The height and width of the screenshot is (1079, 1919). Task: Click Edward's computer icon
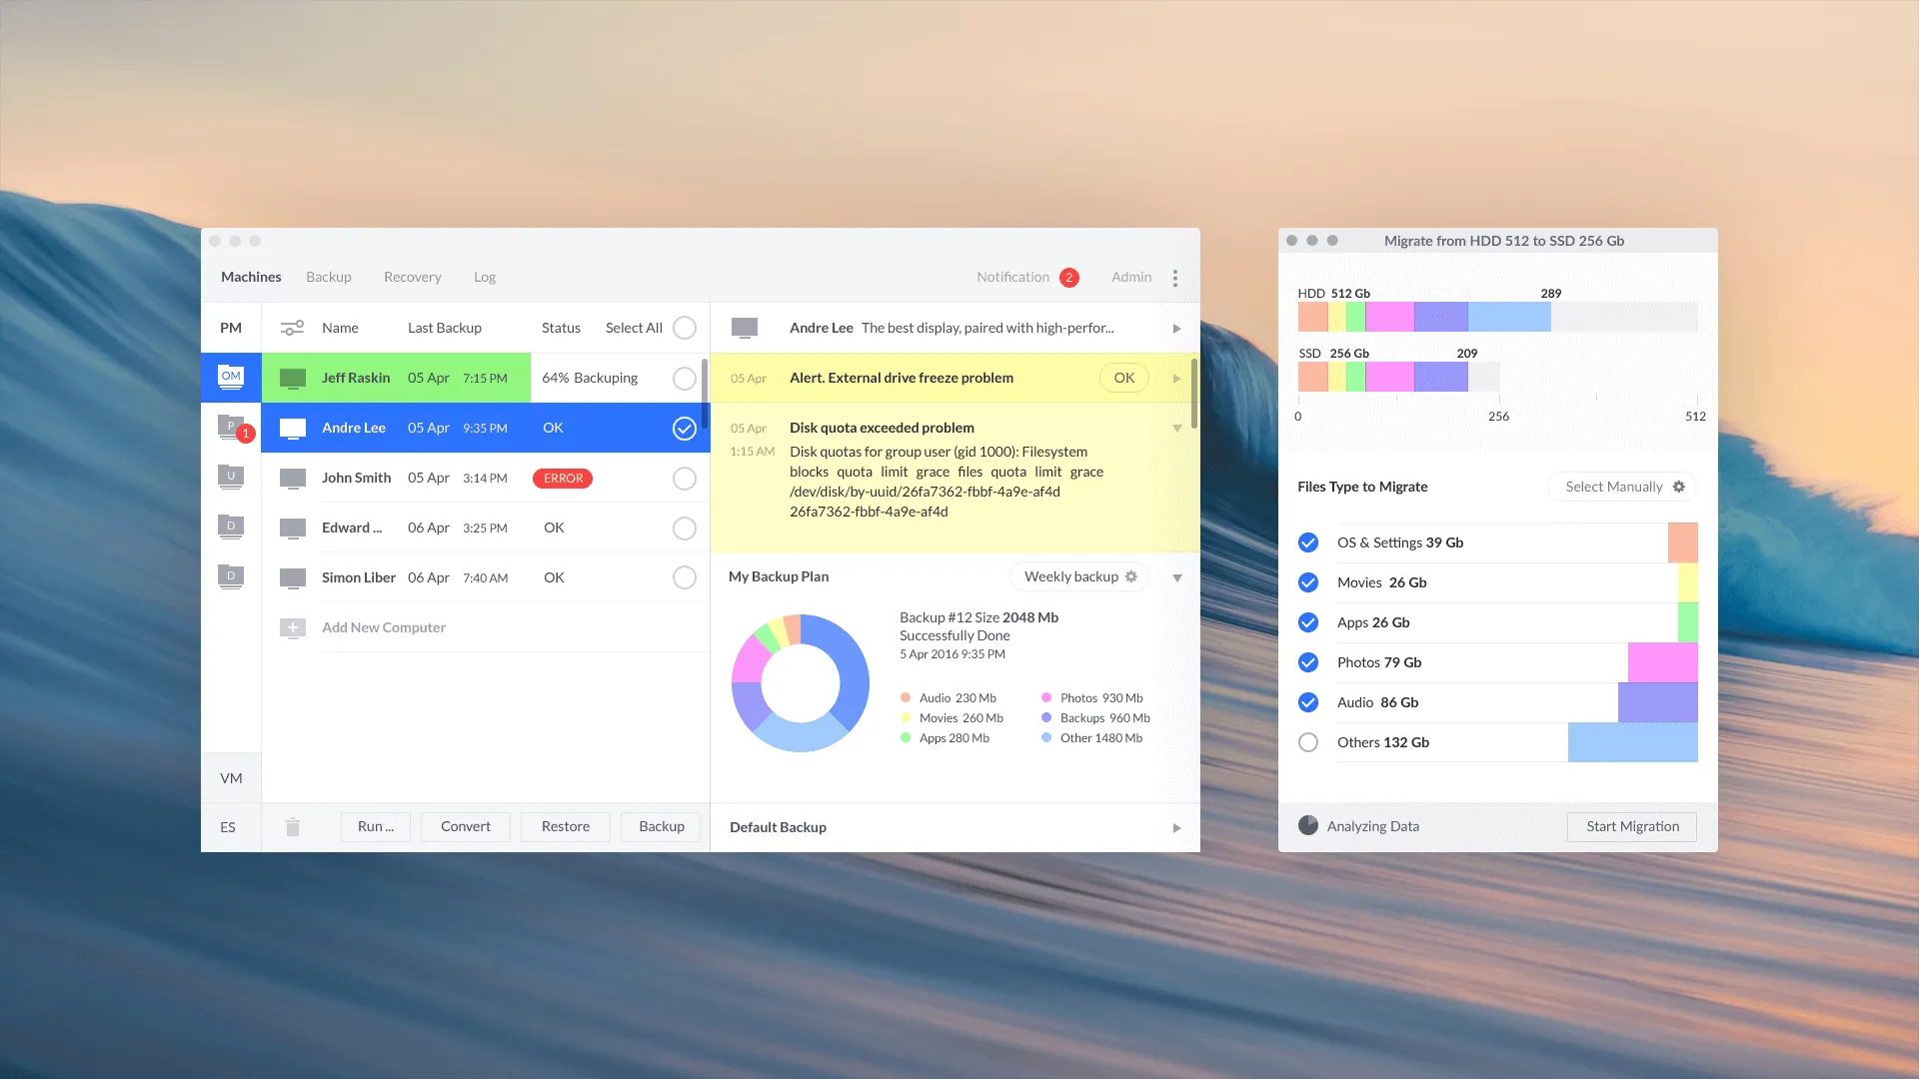(293, 529)
